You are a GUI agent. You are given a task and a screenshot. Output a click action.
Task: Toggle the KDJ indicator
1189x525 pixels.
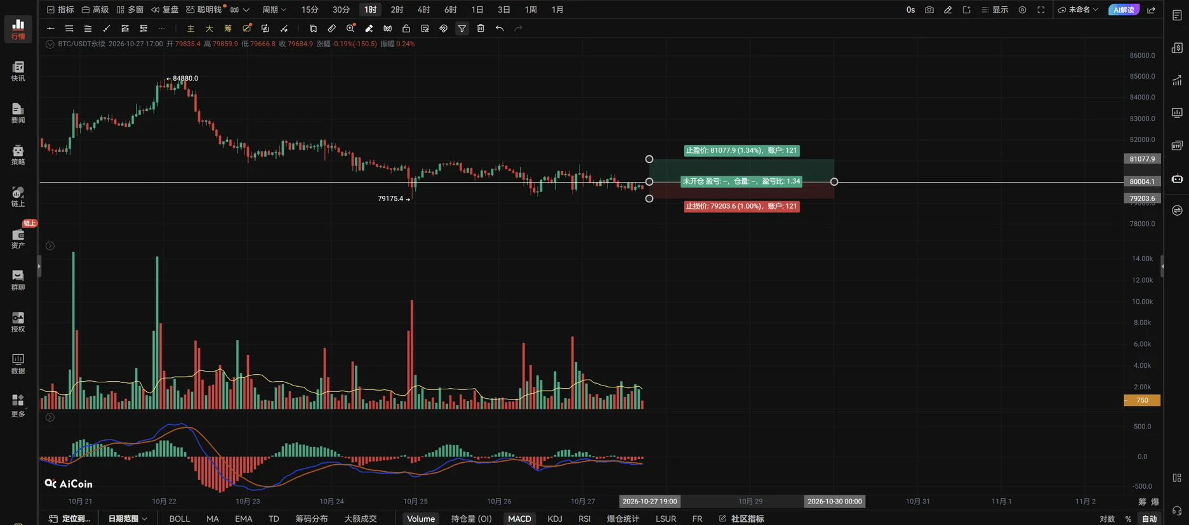tap(555, 519)
